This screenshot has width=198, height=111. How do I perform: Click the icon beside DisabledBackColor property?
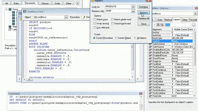(150, 50)
